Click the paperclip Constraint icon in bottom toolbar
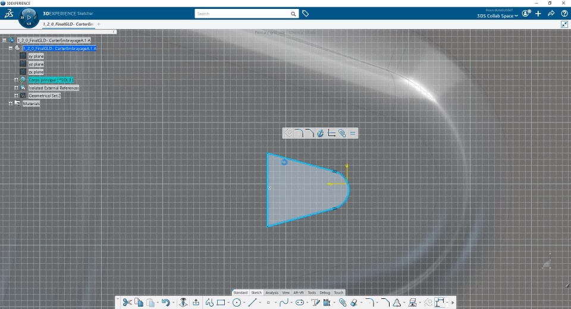Screen dimensions: 571x309 pos(343,302)
